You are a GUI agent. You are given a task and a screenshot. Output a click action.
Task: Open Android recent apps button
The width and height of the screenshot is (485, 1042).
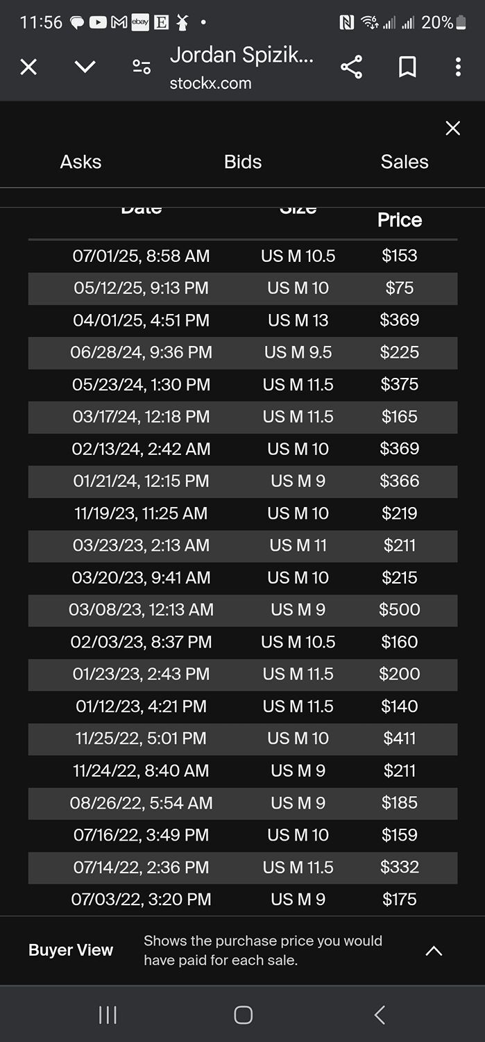(108, 1015)
